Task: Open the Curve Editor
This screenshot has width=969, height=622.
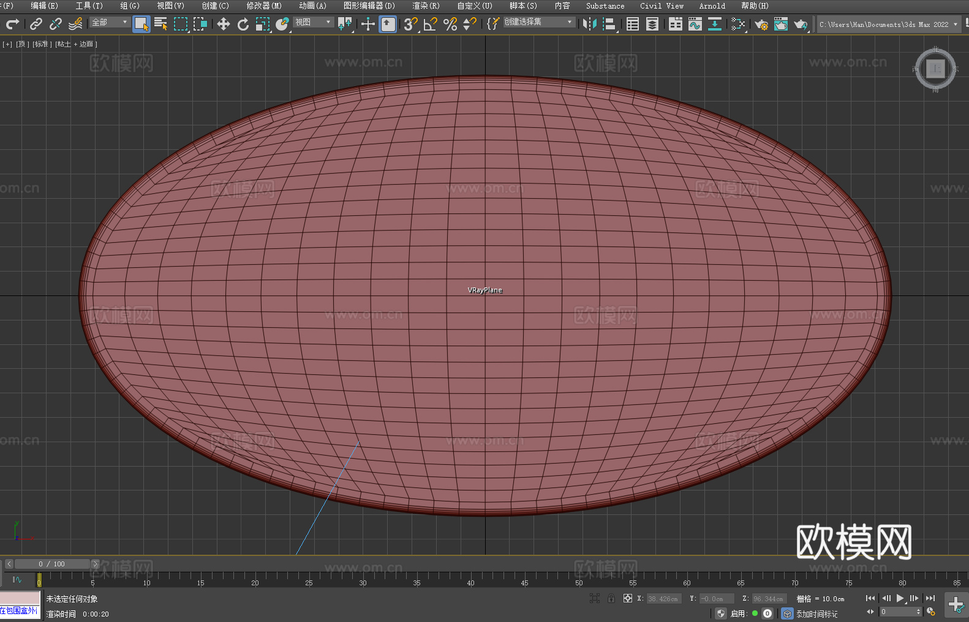Action: 695,24
